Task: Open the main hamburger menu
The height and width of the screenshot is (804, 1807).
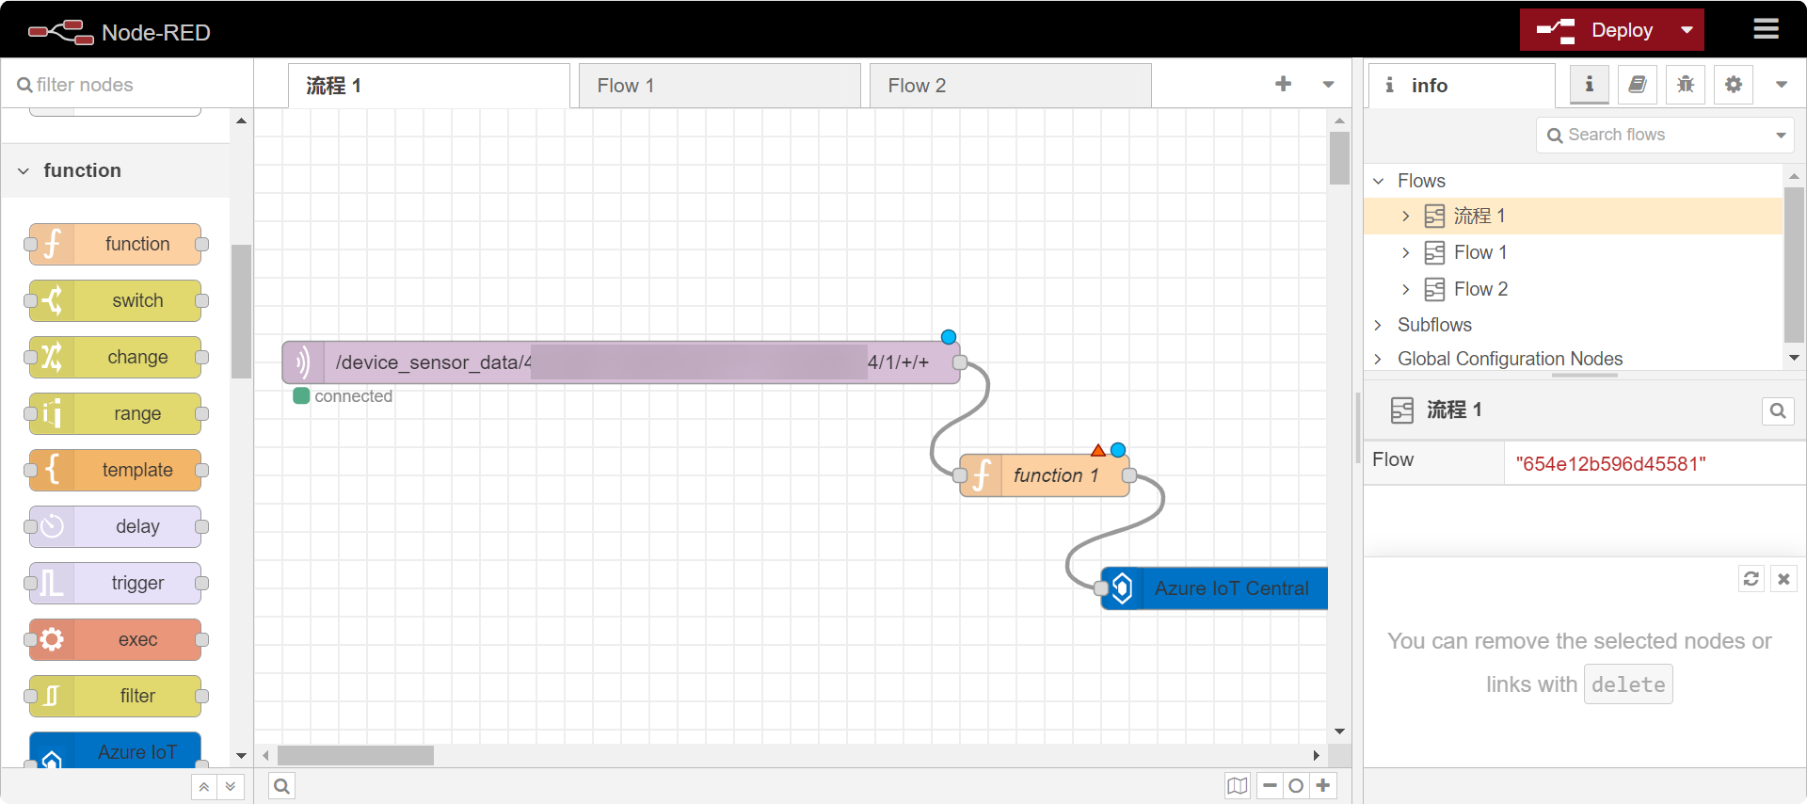Action: pos(1766,29)
